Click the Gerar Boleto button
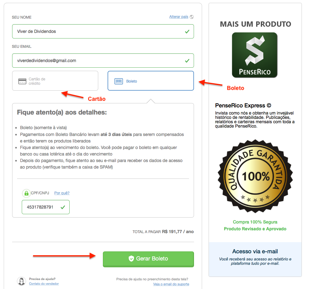309x289 pixels. pyautogui.click(x=148, y=259)
